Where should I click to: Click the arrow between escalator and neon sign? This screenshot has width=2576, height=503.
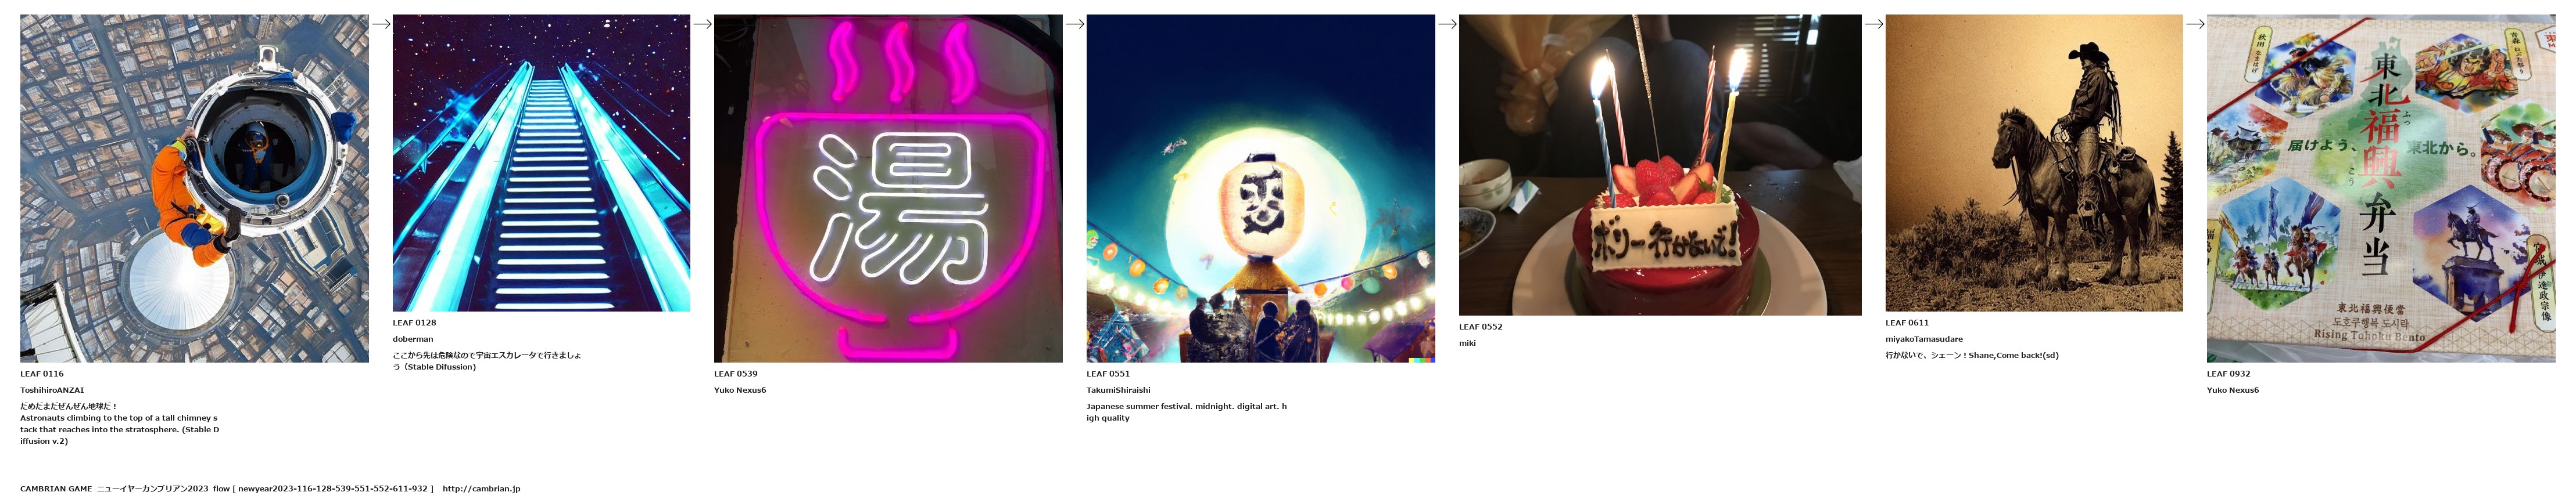pos(702,24)
